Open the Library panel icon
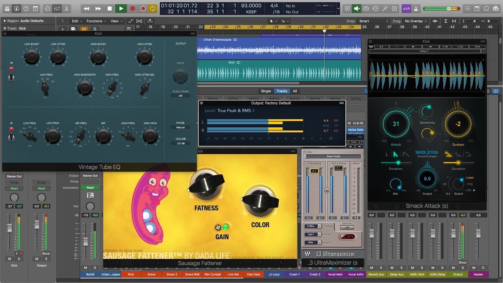 [x=7, y=8]
